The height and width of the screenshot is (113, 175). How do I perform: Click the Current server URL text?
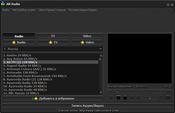tap(89, 111)
